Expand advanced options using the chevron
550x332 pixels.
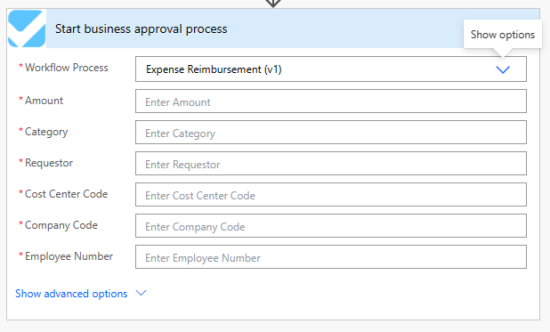141,293
